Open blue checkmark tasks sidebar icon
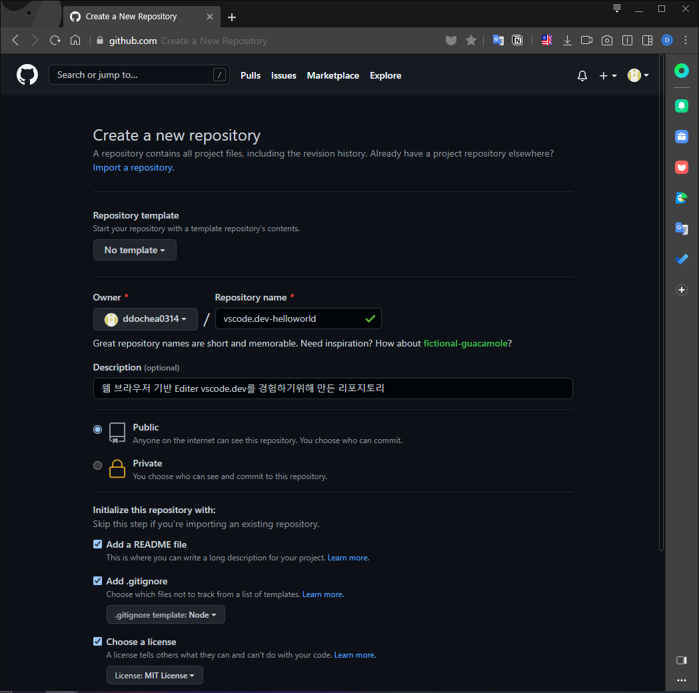The image size is (699, 693). (x=682, y=259)
